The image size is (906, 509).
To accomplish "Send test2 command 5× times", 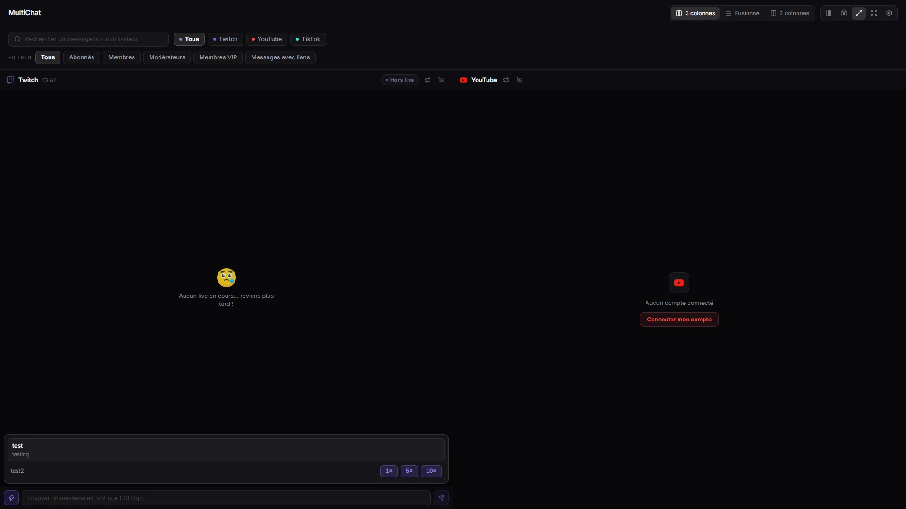I will tap(409, 471).
